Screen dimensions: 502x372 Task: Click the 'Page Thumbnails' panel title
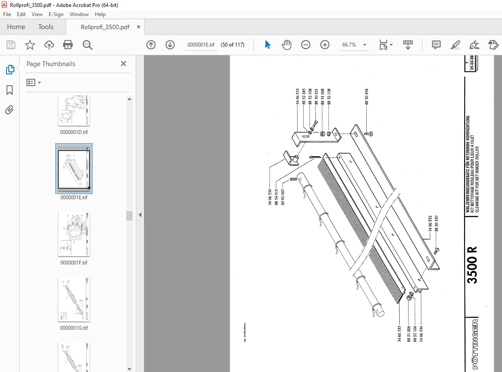51,64
